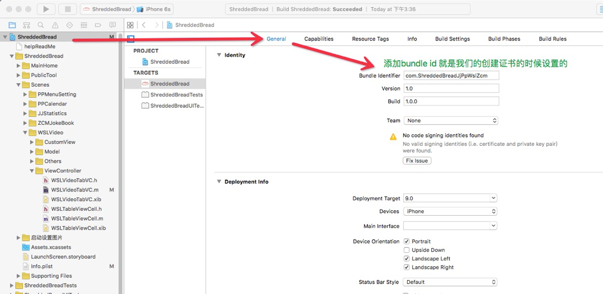Open the Symbol navigator

click(27, 25)
